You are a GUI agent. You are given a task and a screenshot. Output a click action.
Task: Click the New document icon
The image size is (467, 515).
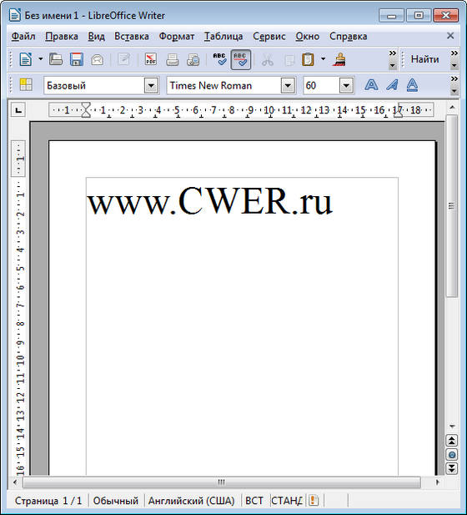point(26,60)
